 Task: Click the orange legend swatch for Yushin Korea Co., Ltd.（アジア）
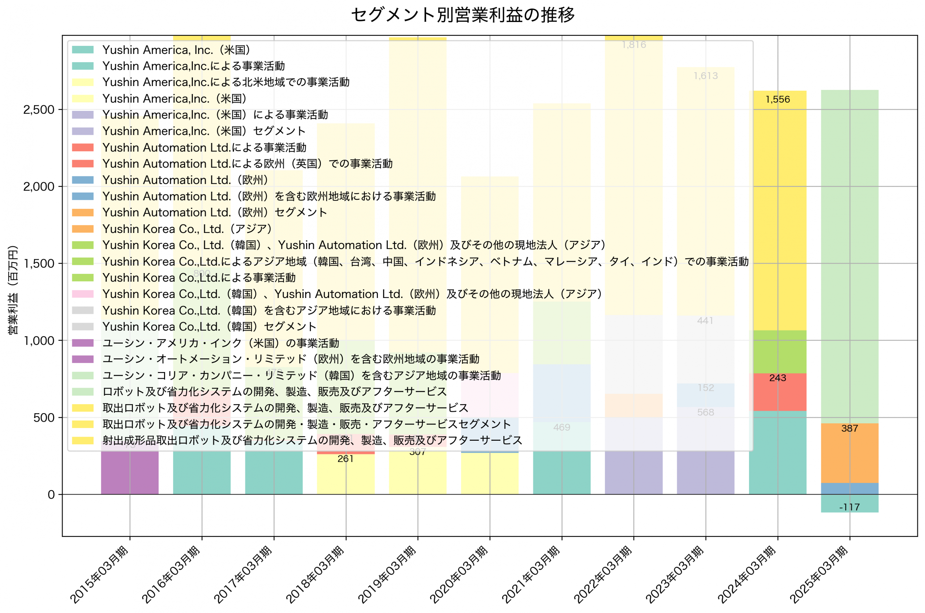click(x=82, y=229)
